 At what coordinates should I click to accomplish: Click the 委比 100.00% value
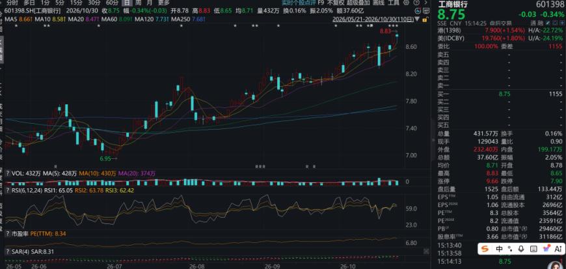pyautogui.click(x=487, y=47)
